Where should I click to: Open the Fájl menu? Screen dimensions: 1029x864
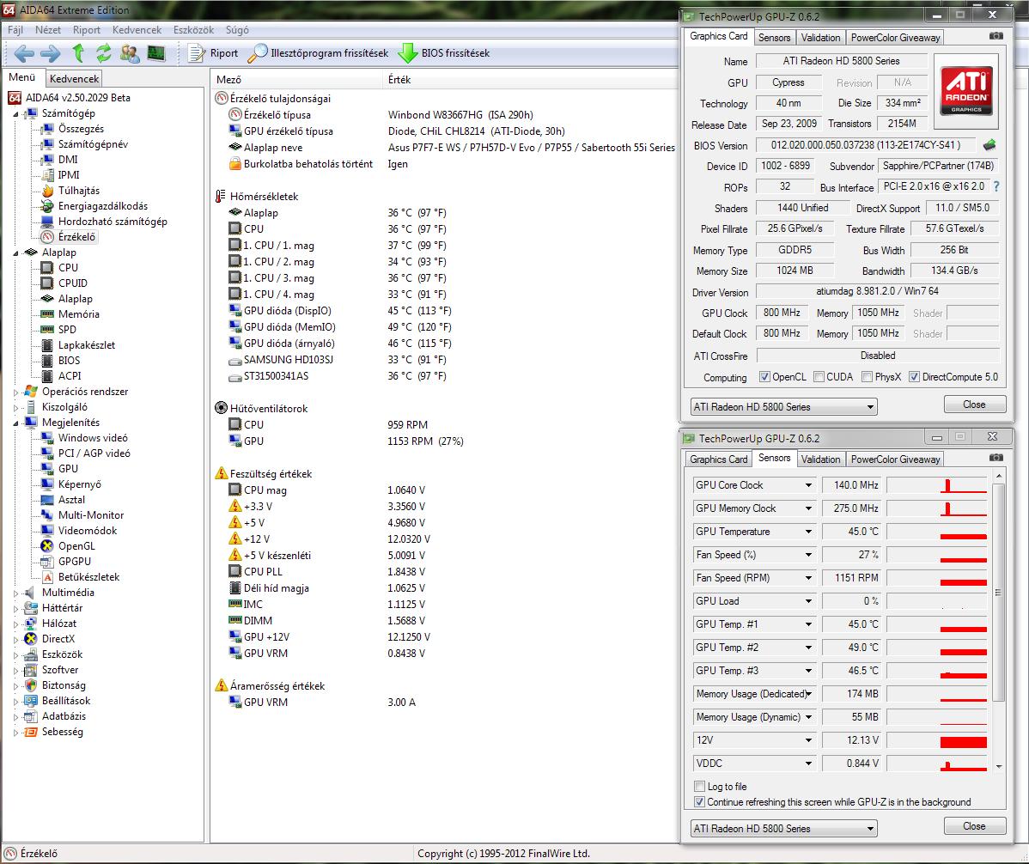[x=15, y=30]
